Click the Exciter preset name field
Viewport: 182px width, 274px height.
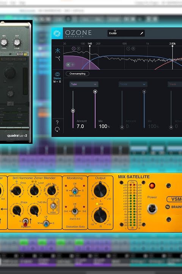(x=126, y=33)
